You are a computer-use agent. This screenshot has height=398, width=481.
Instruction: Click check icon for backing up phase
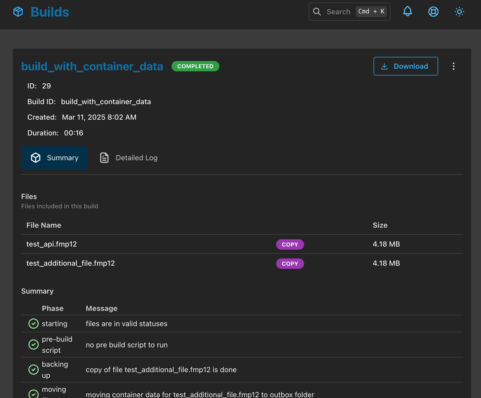tap(33, 370)
